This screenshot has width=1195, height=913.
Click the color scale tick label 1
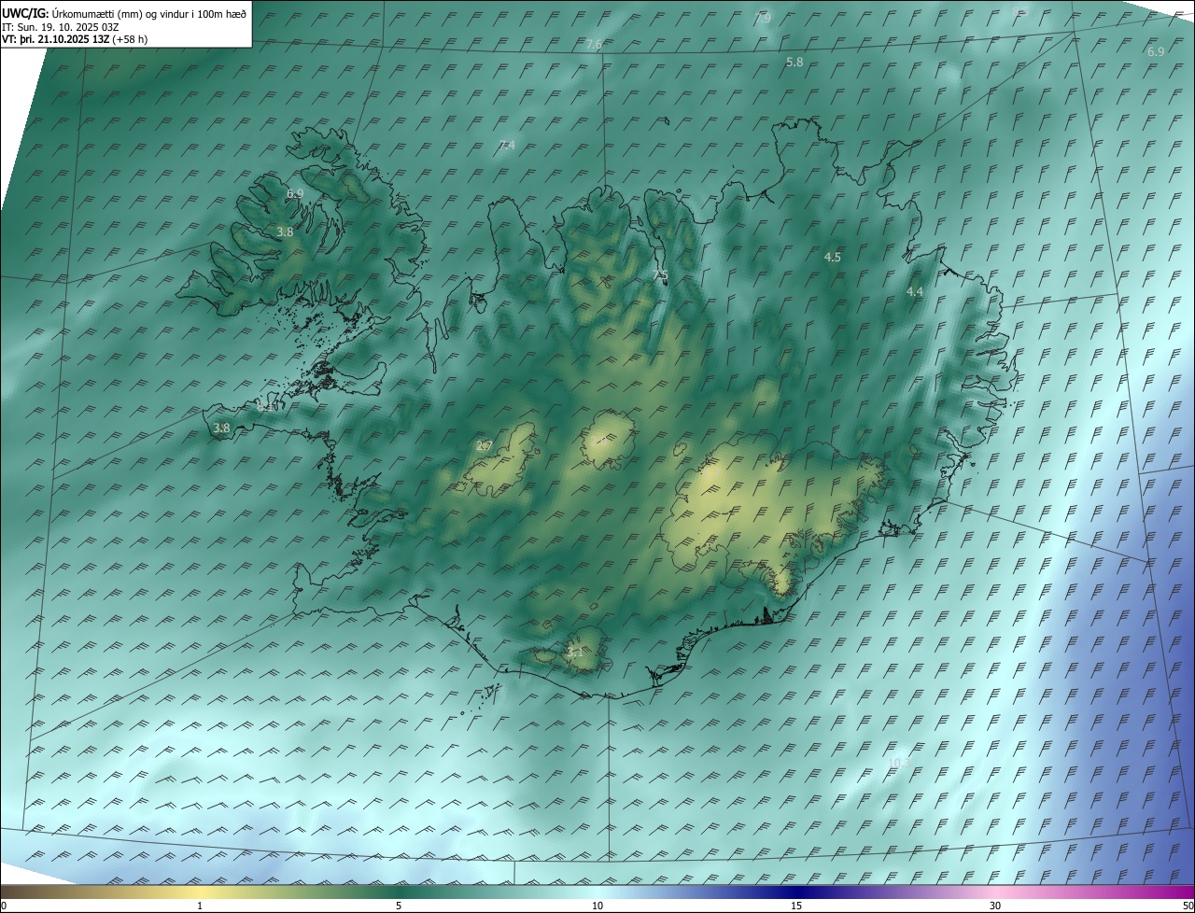click(x=200, y=906)
